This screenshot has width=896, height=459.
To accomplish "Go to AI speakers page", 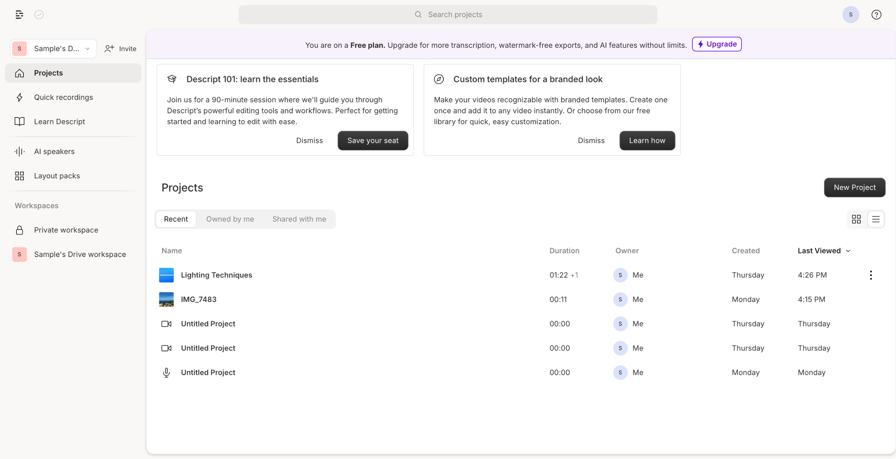I will coord(54,151).
